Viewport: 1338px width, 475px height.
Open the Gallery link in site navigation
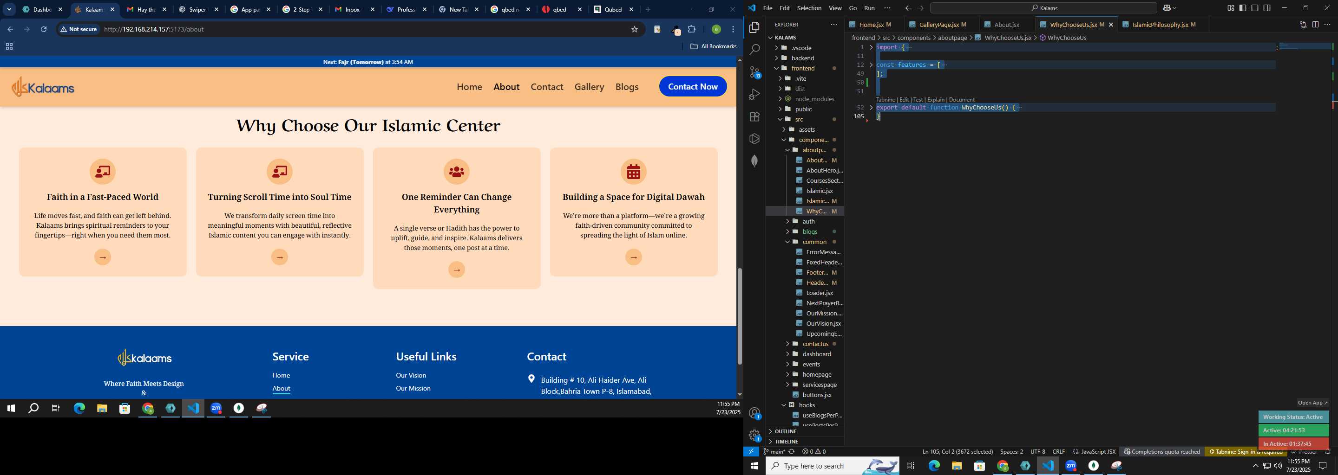pos(589,87)
